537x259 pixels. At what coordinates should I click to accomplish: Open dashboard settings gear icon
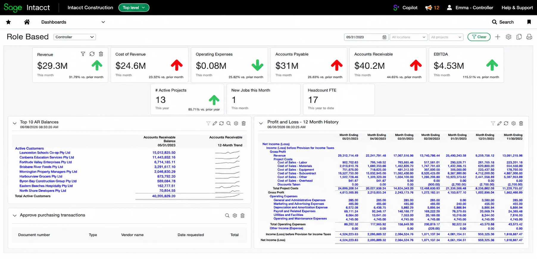[x=508, y=37]
